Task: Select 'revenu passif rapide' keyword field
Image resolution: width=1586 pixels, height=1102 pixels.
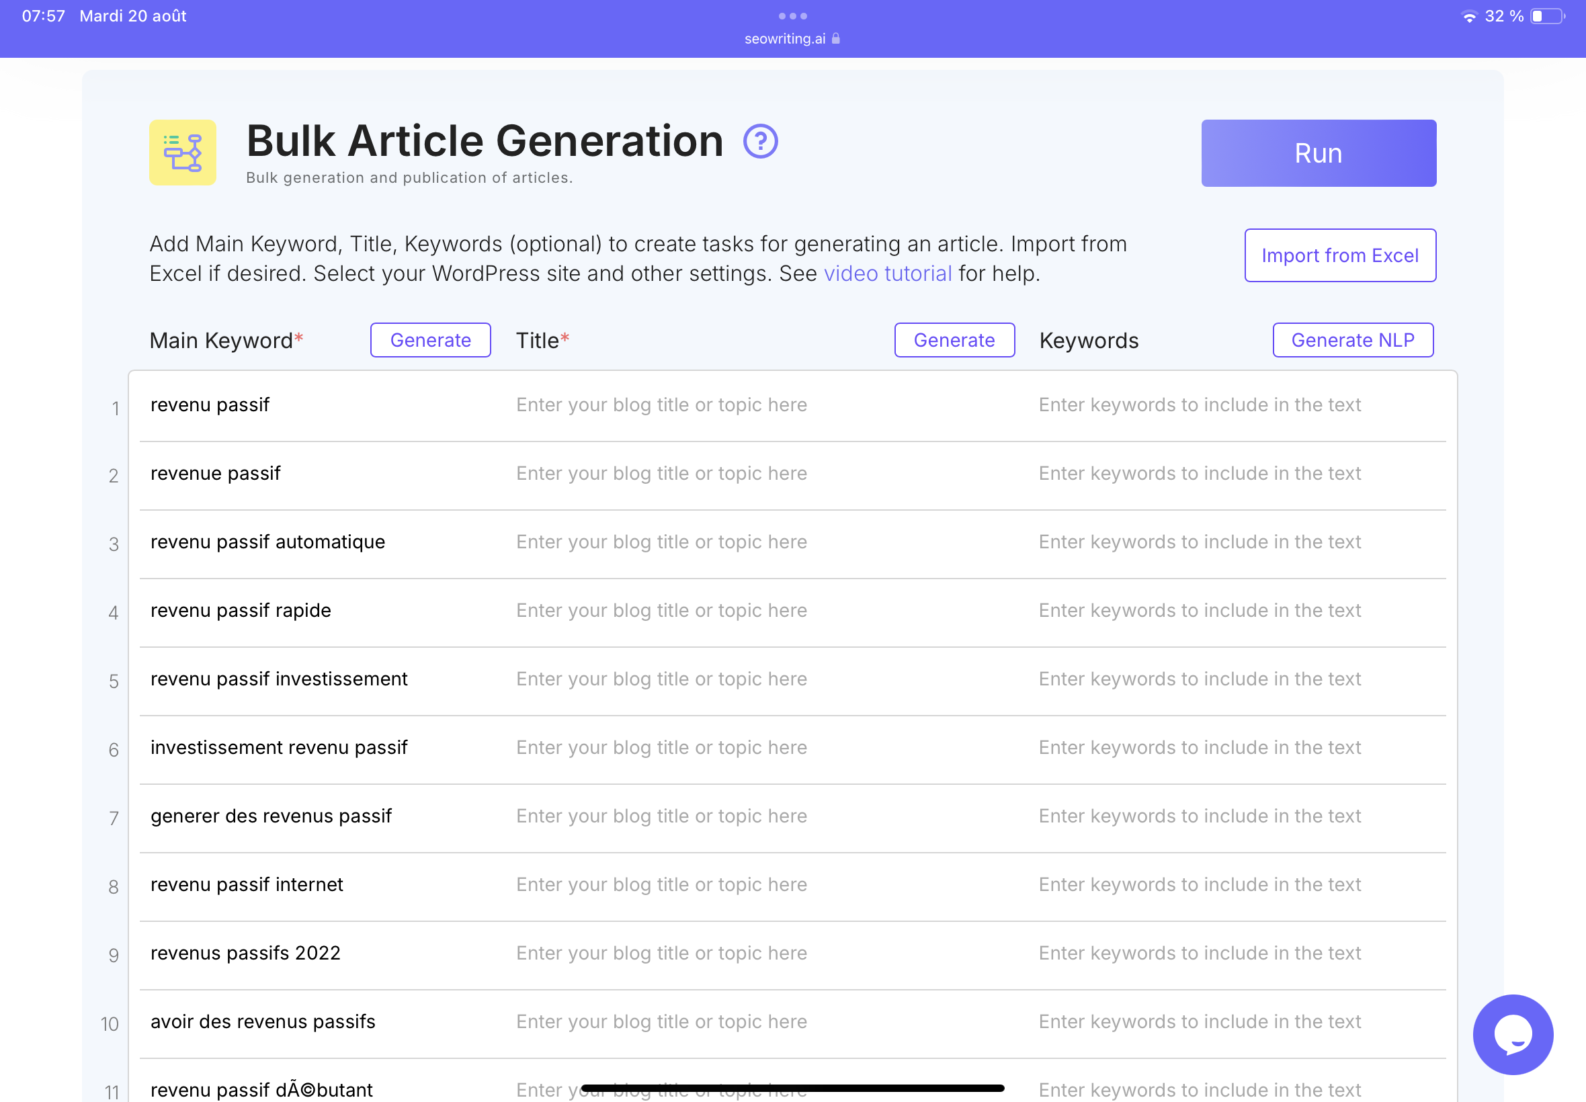Action: click(321, 610)
